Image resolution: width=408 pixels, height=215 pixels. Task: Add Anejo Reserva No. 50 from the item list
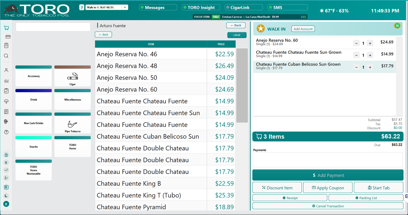click(165, 78)
